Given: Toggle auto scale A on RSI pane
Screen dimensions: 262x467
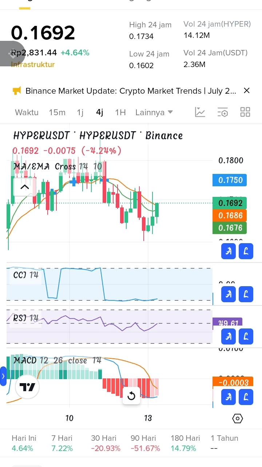Looking at the screenshot, I should (229, 336).
